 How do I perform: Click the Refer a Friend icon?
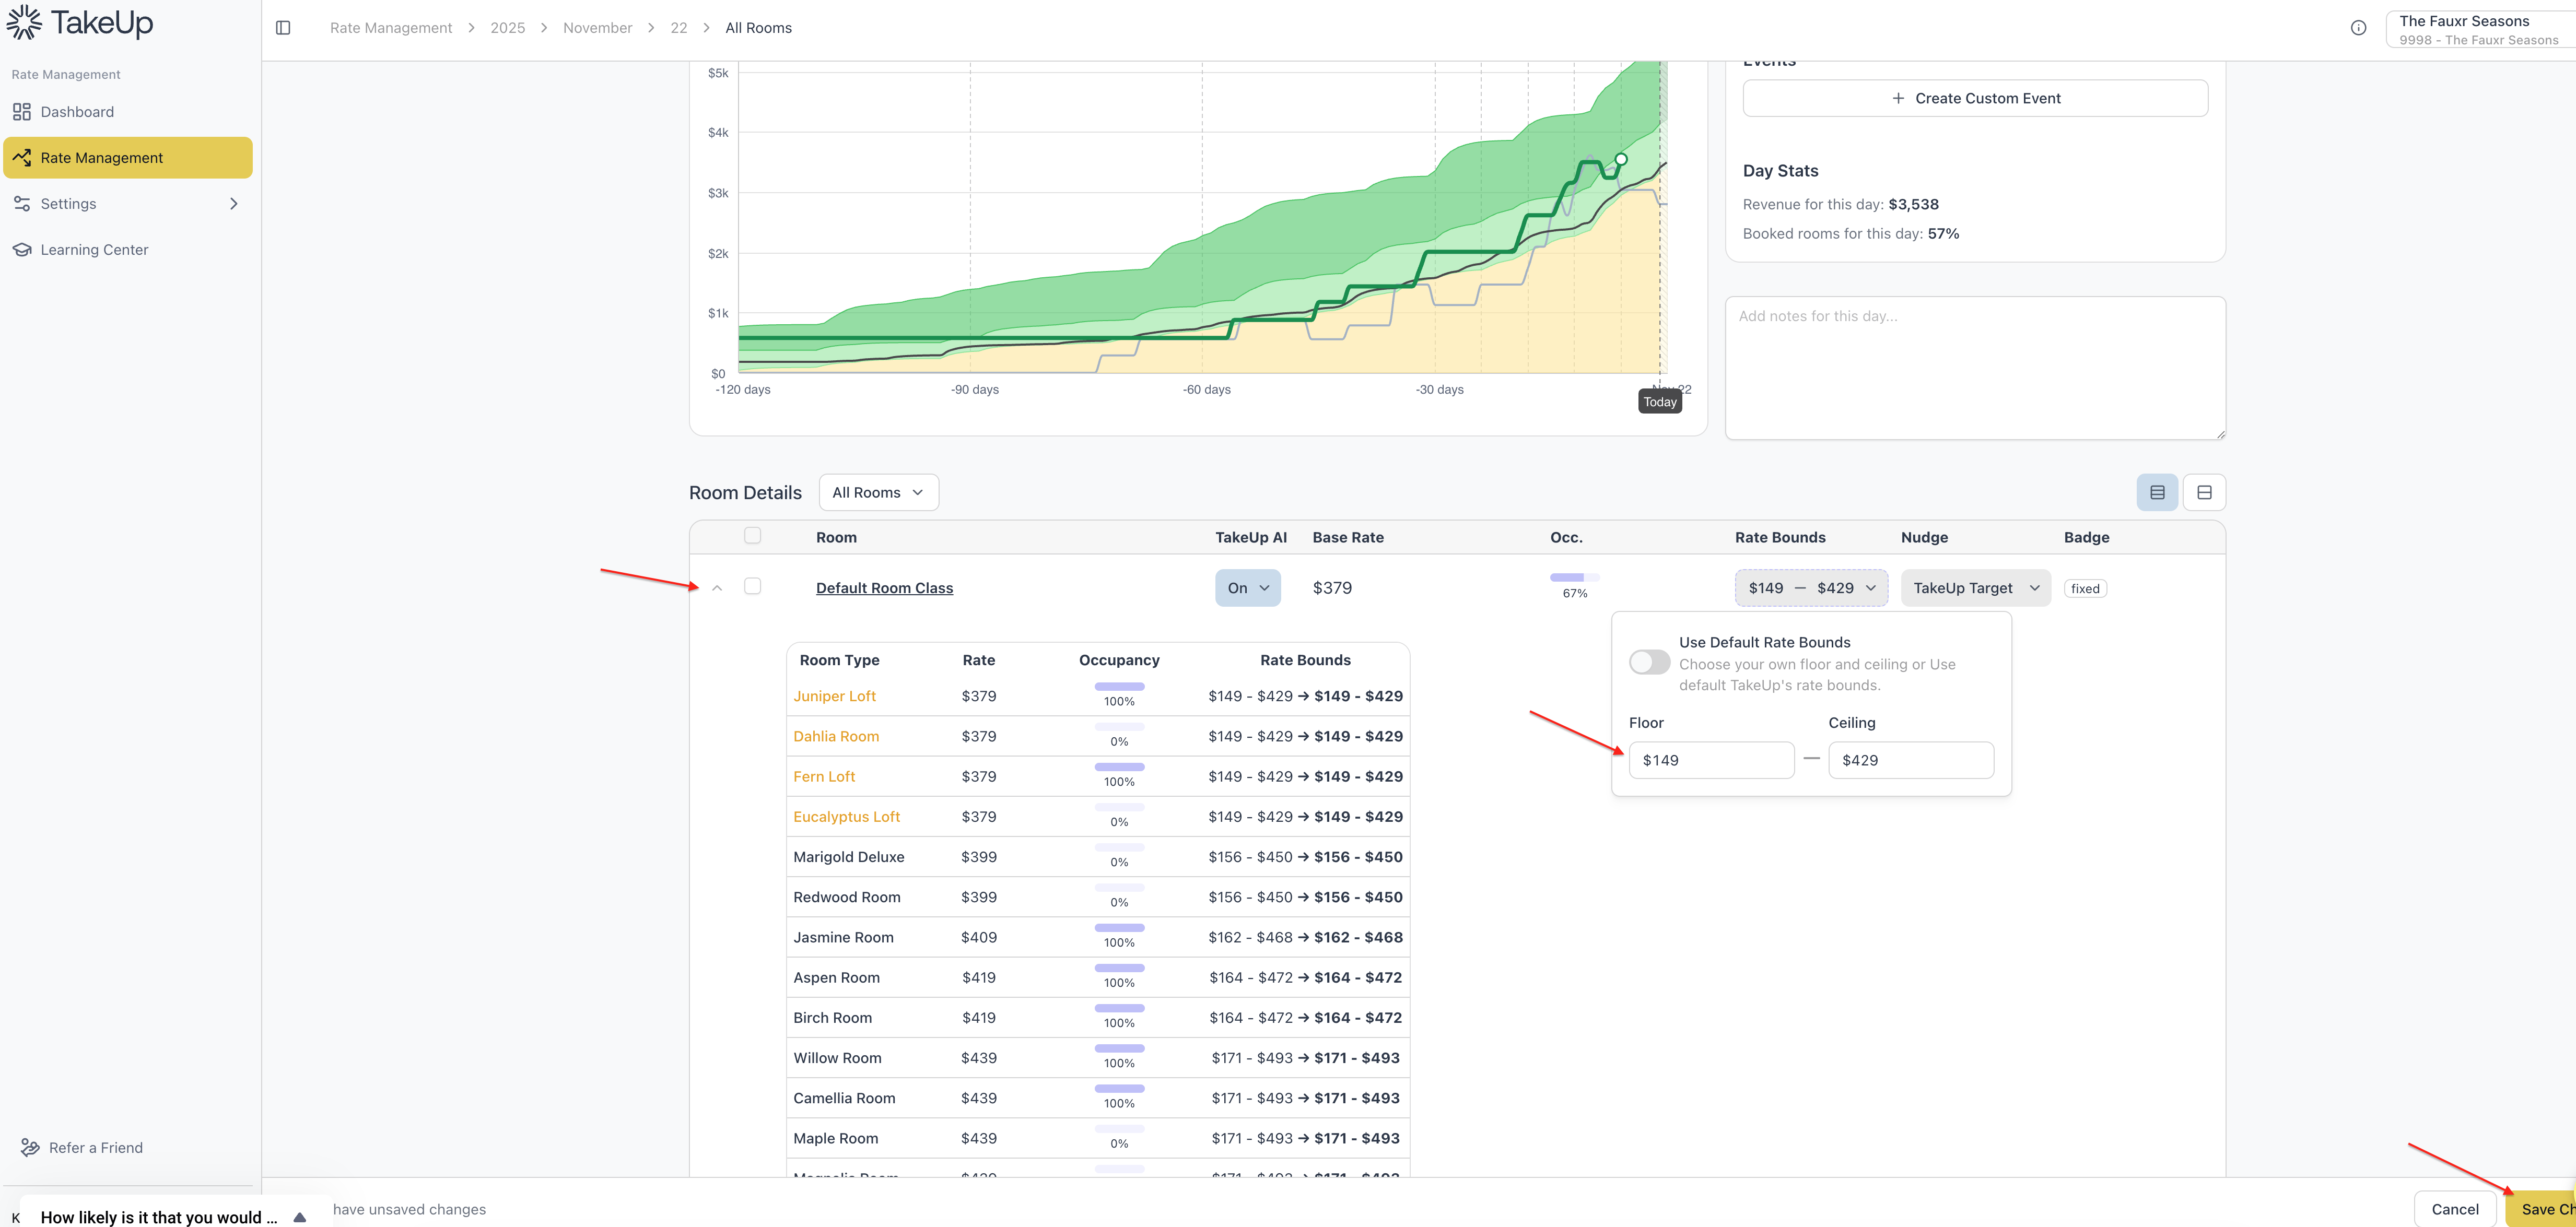pos(30,1147)
